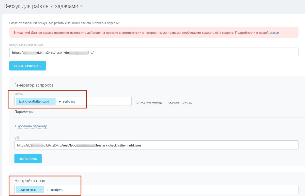Click the ВЫПОЛНИТЬ button
The image size is (305, 196).
click(28, 158)
